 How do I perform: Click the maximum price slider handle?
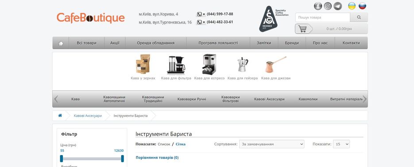122,159
